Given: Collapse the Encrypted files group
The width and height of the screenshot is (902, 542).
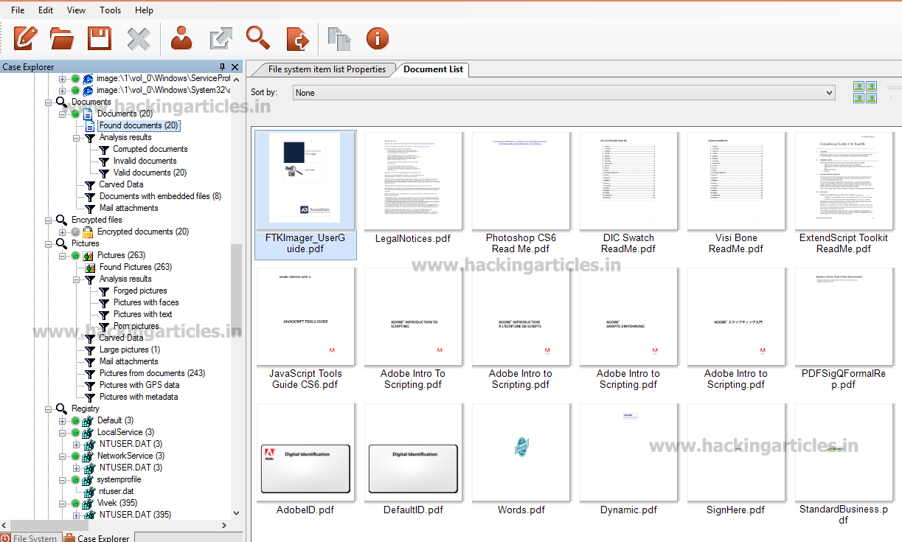Looking at the screenshot, I should pyautogui.click(x=49, y=220).
